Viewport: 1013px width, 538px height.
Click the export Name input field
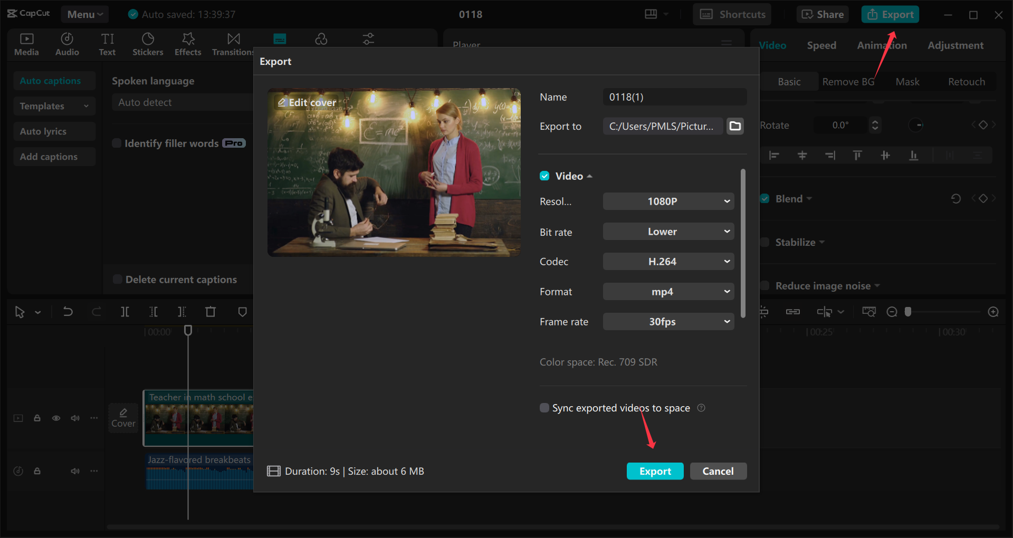pyautogui.click(x=675, y=97)
